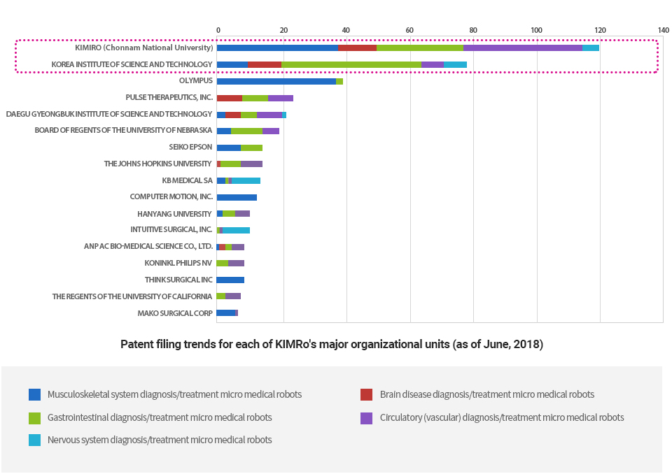The image size is (672, 474).
Task: Click Think Surgical's blue bar
Action: [230, 280]
